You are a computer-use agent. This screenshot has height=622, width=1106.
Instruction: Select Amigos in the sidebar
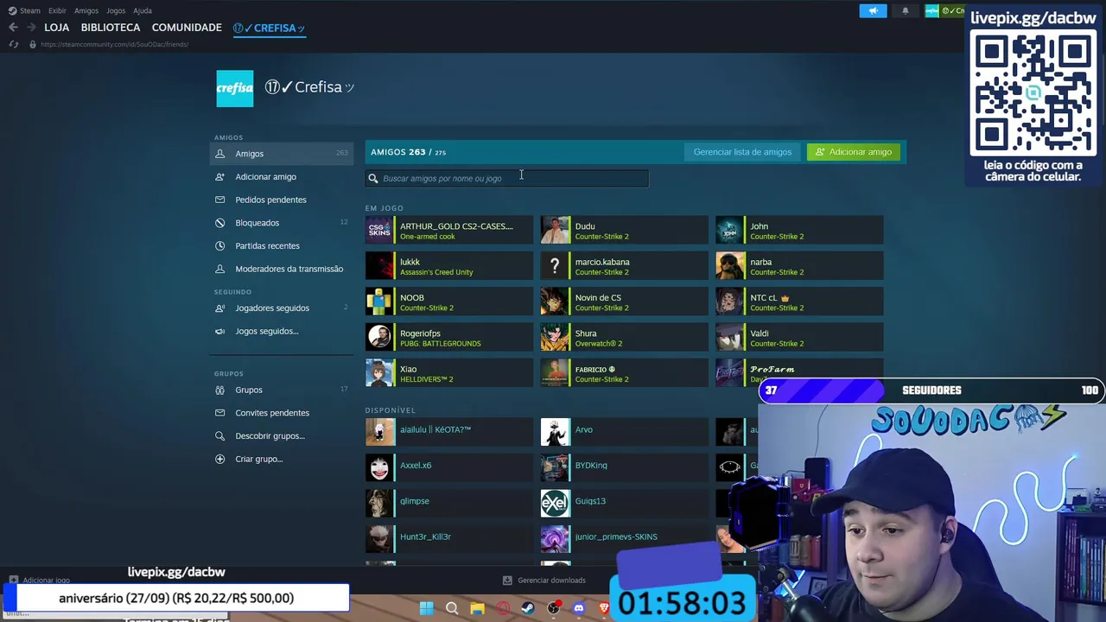pyautogui.click(x=281, y=154)
